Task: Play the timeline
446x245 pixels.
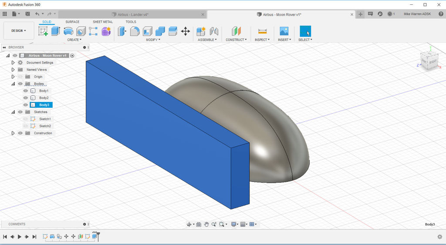Action: coord(19,236)
